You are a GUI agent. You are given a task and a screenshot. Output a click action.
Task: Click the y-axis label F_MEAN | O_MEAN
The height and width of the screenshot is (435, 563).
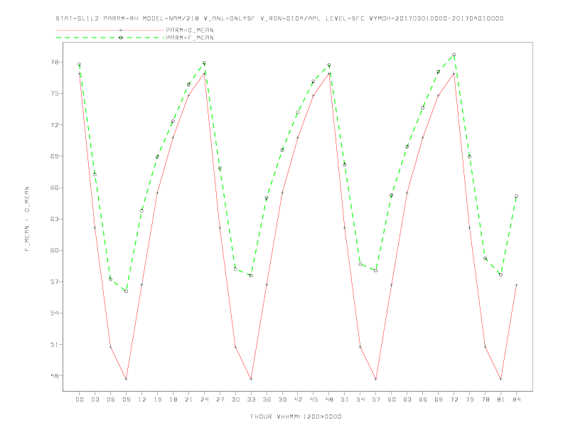point(27,219)
